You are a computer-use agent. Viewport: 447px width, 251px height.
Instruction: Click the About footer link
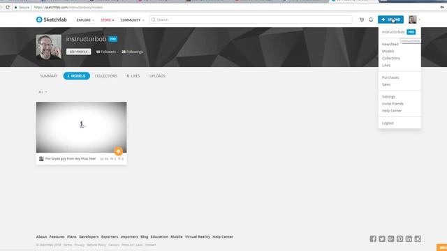pyautogui.click(x=41, y=237)
